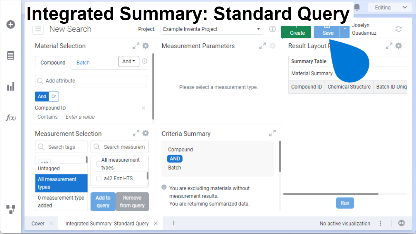The height and width of the screenshot is (234, 416).
Task: Click the Enter a value field for Compound ID
Action: 80,117
